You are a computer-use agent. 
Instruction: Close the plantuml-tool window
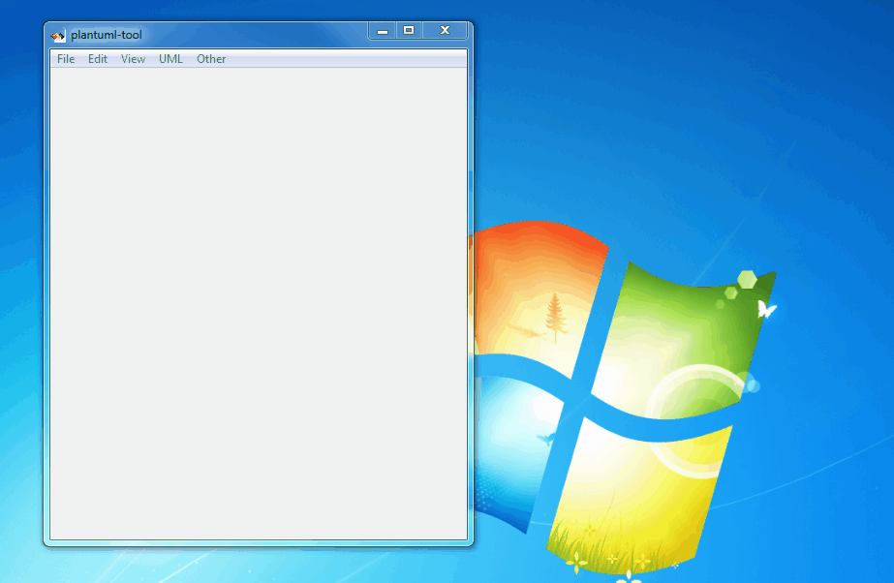(x=445, y=31)
